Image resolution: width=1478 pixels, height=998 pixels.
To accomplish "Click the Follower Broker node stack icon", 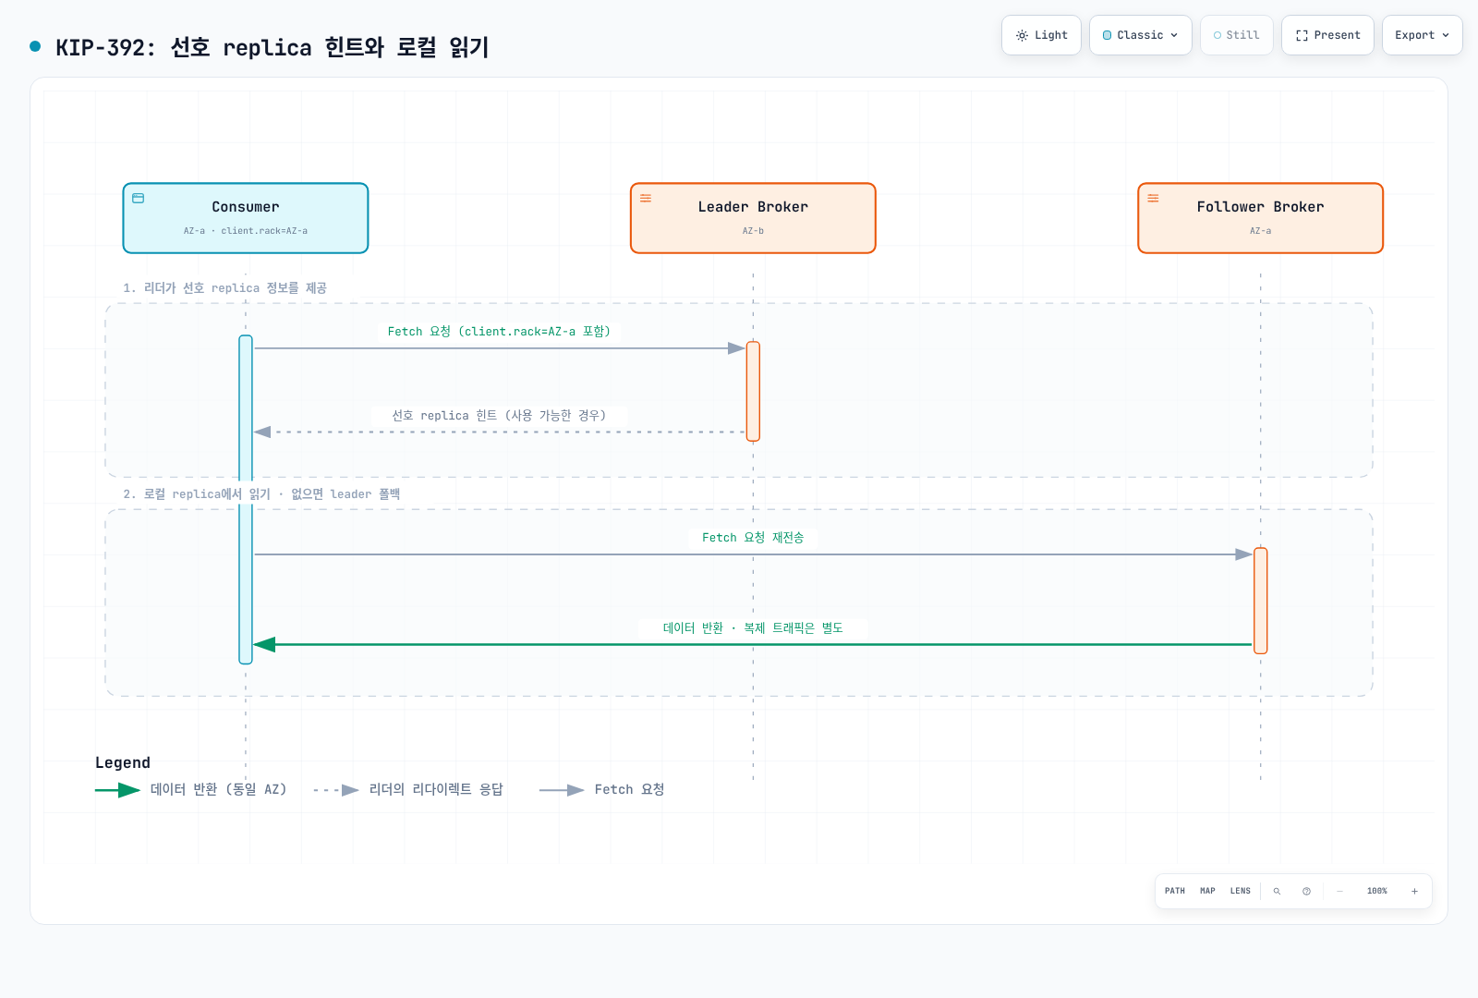I will click(1153, 198).
